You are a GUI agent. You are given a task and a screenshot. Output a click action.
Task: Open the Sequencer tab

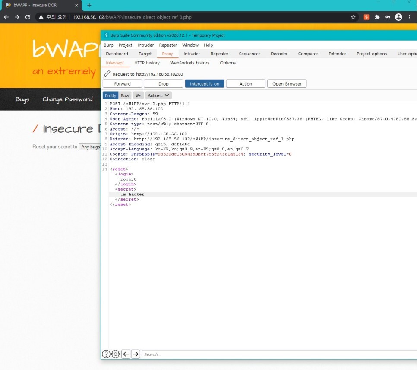[x=250, y=54]
